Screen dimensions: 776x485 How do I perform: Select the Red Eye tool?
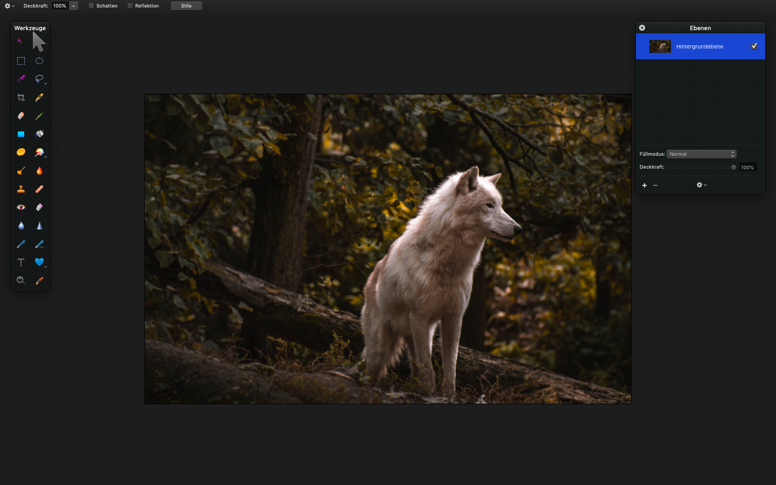click(21, 207)
